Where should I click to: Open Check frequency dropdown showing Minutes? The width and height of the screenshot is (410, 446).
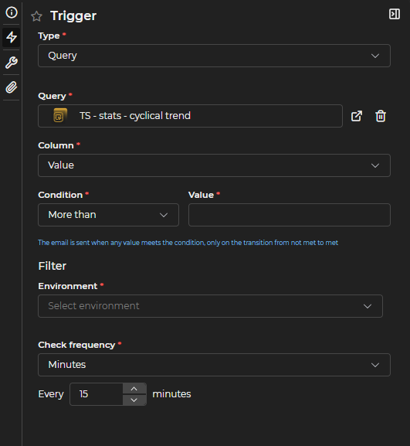coord(214,365)
